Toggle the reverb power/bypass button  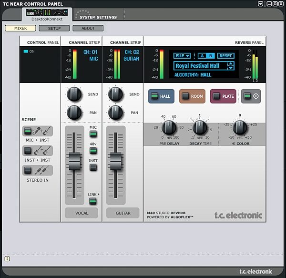tap(251, 96)
